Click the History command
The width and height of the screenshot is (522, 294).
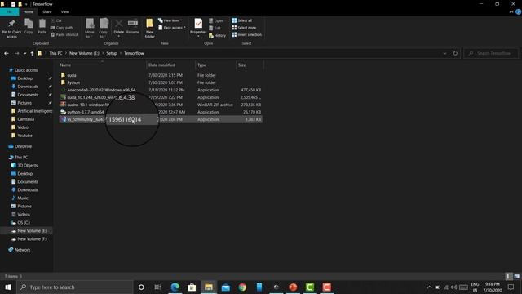(x=217, y=35)
